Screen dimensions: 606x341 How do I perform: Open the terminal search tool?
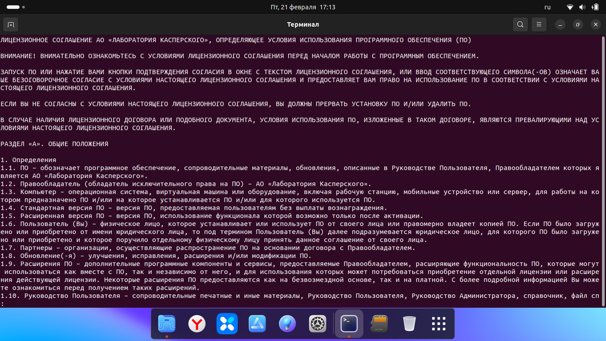(520, 24)
